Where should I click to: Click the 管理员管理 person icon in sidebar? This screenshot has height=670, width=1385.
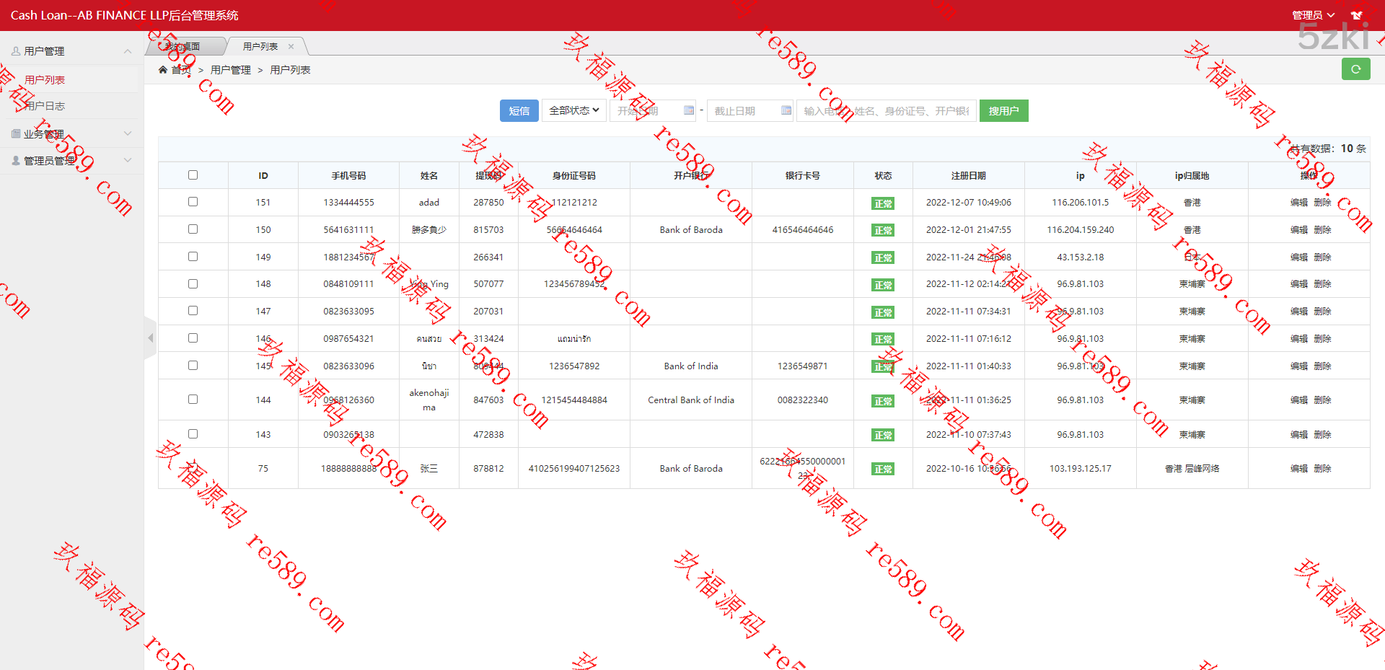coord(16,160)
